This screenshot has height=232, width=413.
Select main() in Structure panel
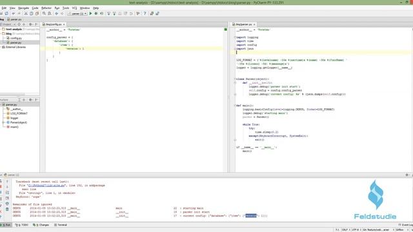click(x=14, y=127)
